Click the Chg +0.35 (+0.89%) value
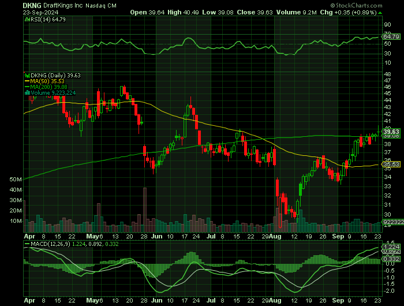The image size is (404, 306). point(349,12)
